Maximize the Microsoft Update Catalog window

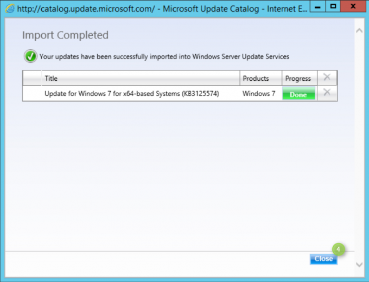tap(334, 7)
